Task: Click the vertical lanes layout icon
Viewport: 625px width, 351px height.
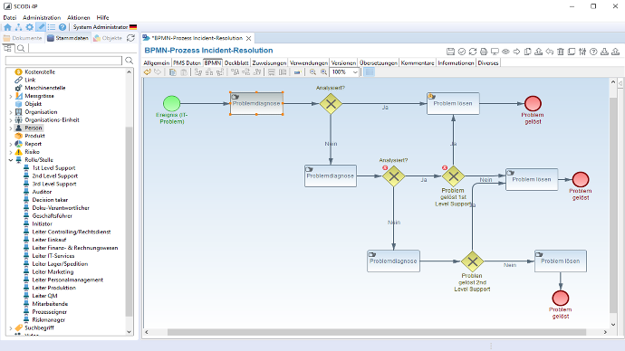Action: point(283,72)
